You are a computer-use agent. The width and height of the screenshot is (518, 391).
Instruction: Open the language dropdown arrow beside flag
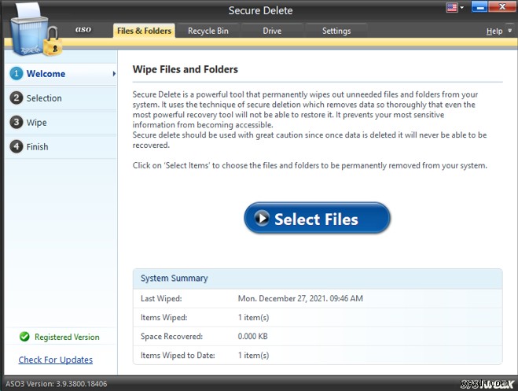click(462, 7)
